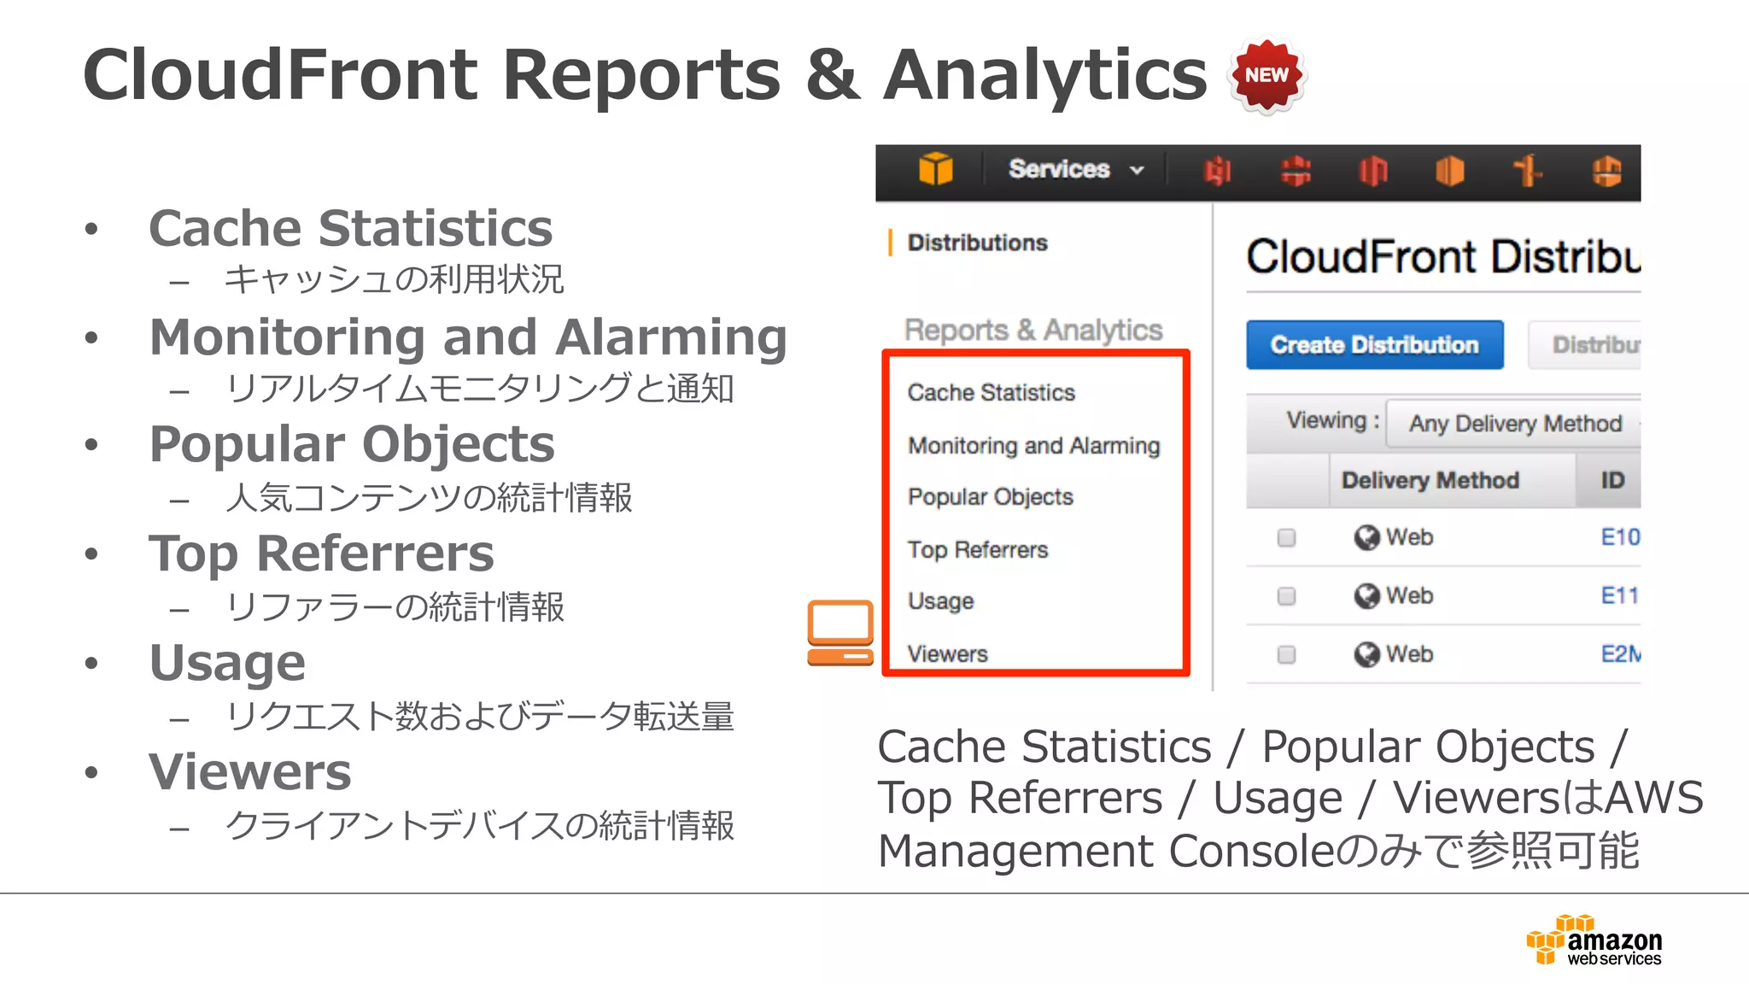This screenshot has height=984, width=1749.
Task: Click the first red service shortcut icon
Action: (x=1217, y=171)
